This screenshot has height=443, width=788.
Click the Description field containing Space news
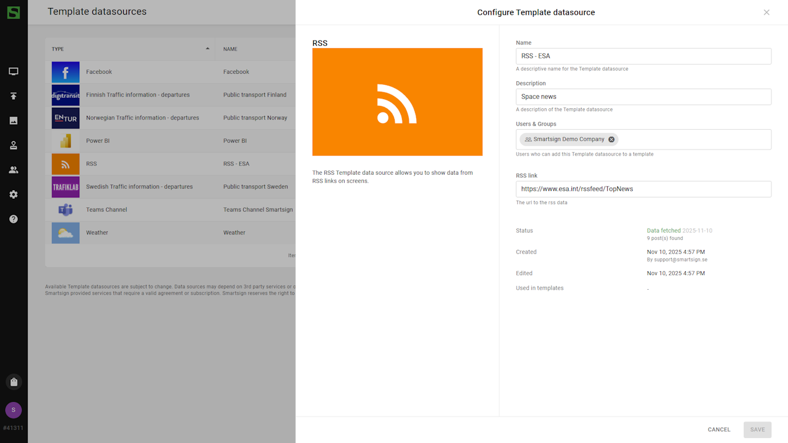click(x=643, y=97)
